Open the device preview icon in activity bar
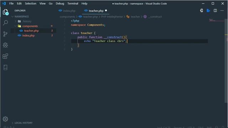Viewport: 228px width, 128px height. 5,67
